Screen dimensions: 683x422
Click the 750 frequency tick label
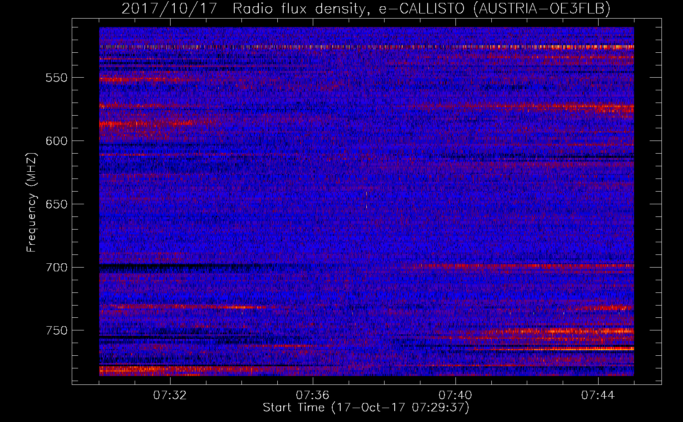pos(57,330)
